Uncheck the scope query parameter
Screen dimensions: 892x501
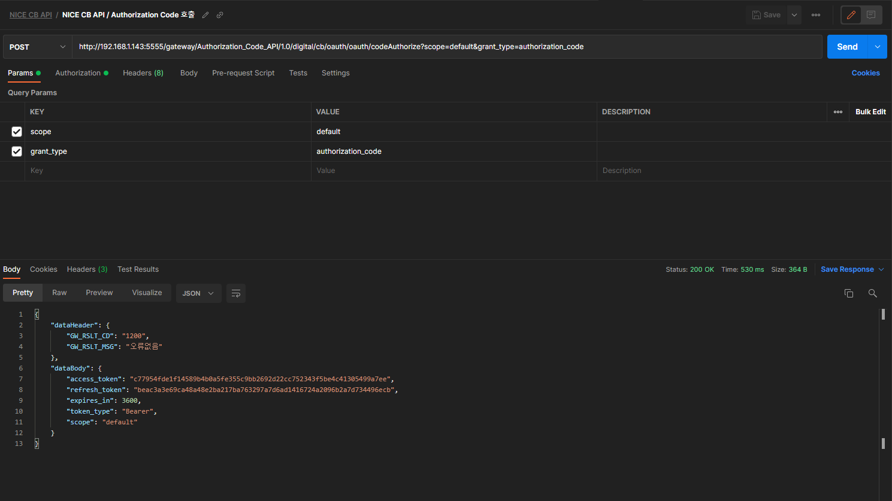click(17, 132)
